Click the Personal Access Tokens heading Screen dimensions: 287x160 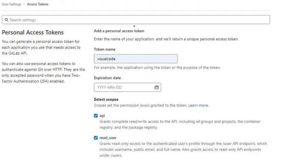[33, 33]
